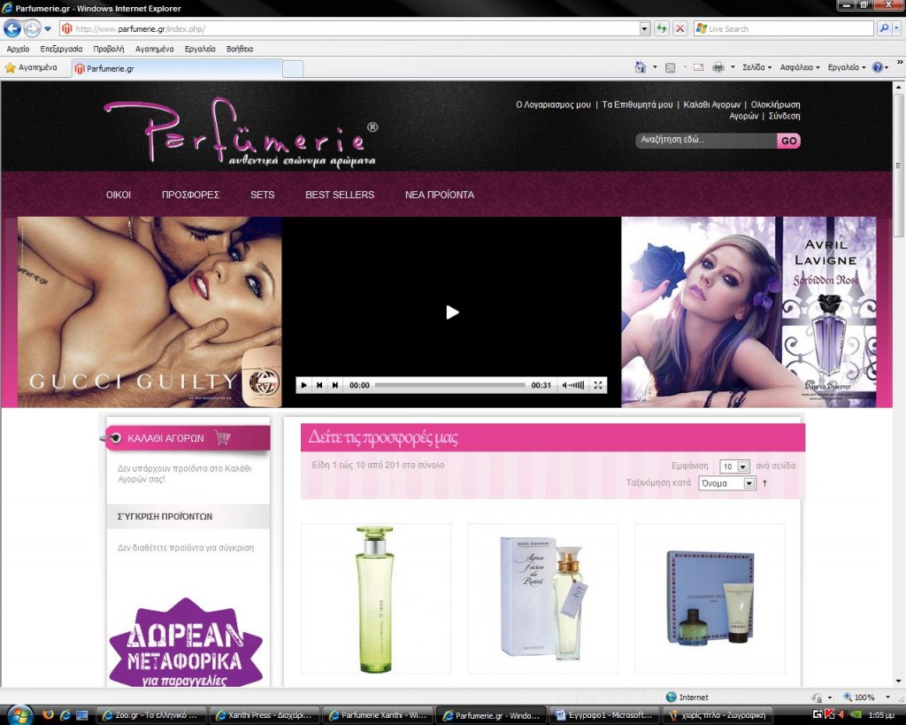
Task: Click the page vertical scrollbar thumb
Action: point(899,165)
